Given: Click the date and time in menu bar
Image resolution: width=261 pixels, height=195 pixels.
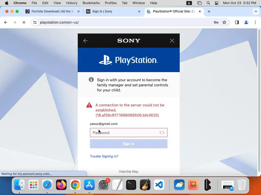Looking at the screenshot, I should pos(239,3).
